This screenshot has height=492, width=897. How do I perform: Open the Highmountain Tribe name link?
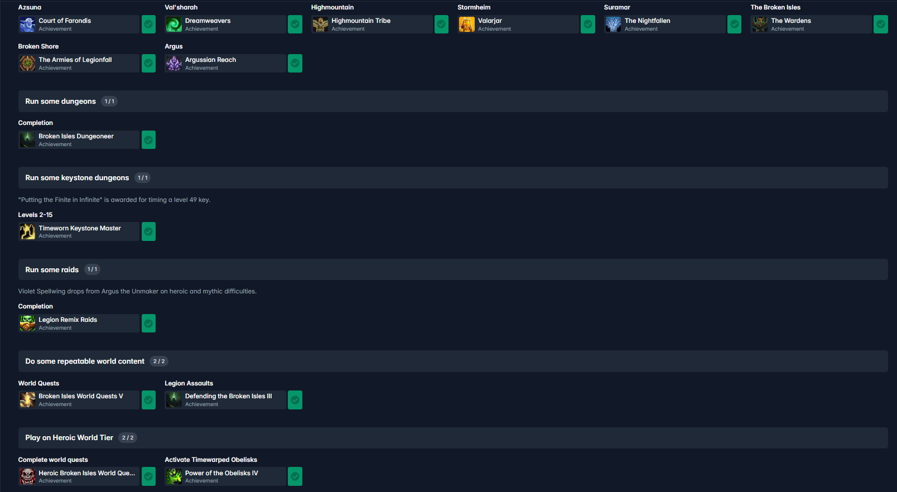(x=361, y=21)
